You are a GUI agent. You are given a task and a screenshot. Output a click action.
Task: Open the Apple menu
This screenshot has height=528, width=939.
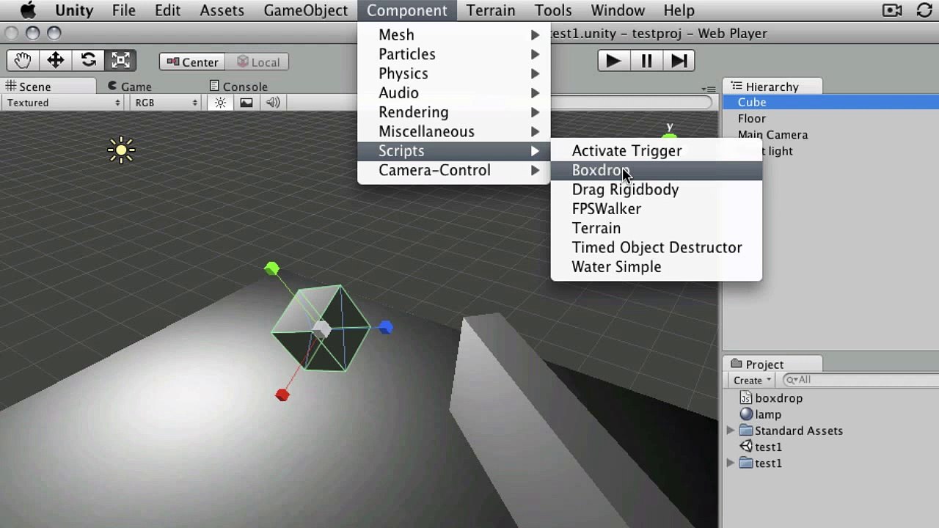coord(28,10)
